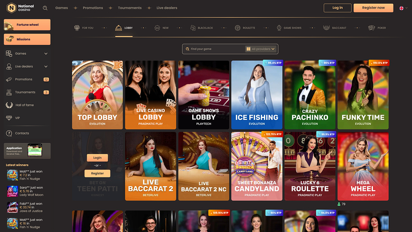Click the Tournaments icon in sidebar
Viewport: 412px width, 232px height.
[9, 92]
